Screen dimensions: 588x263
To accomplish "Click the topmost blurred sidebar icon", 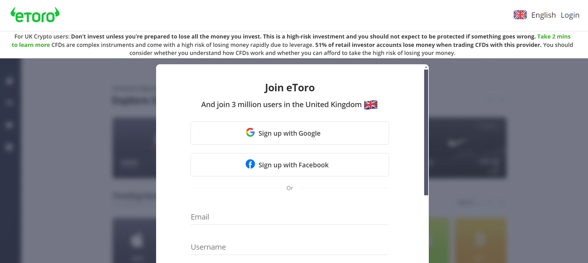I will [x=9, y=81].
